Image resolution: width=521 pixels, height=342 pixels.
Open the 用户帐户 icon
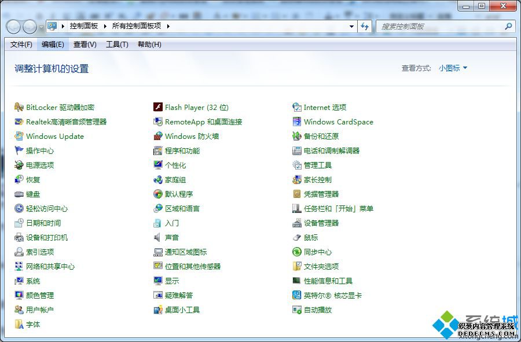pos(19,310)
